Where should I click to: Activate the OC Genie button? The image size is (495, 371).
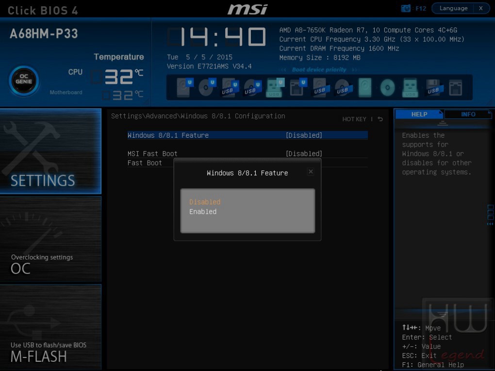24,81
